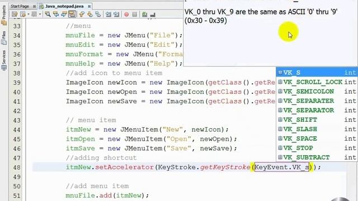
Task: Choose VK_SHIFT completion entry
Action: tap(317, 119)
